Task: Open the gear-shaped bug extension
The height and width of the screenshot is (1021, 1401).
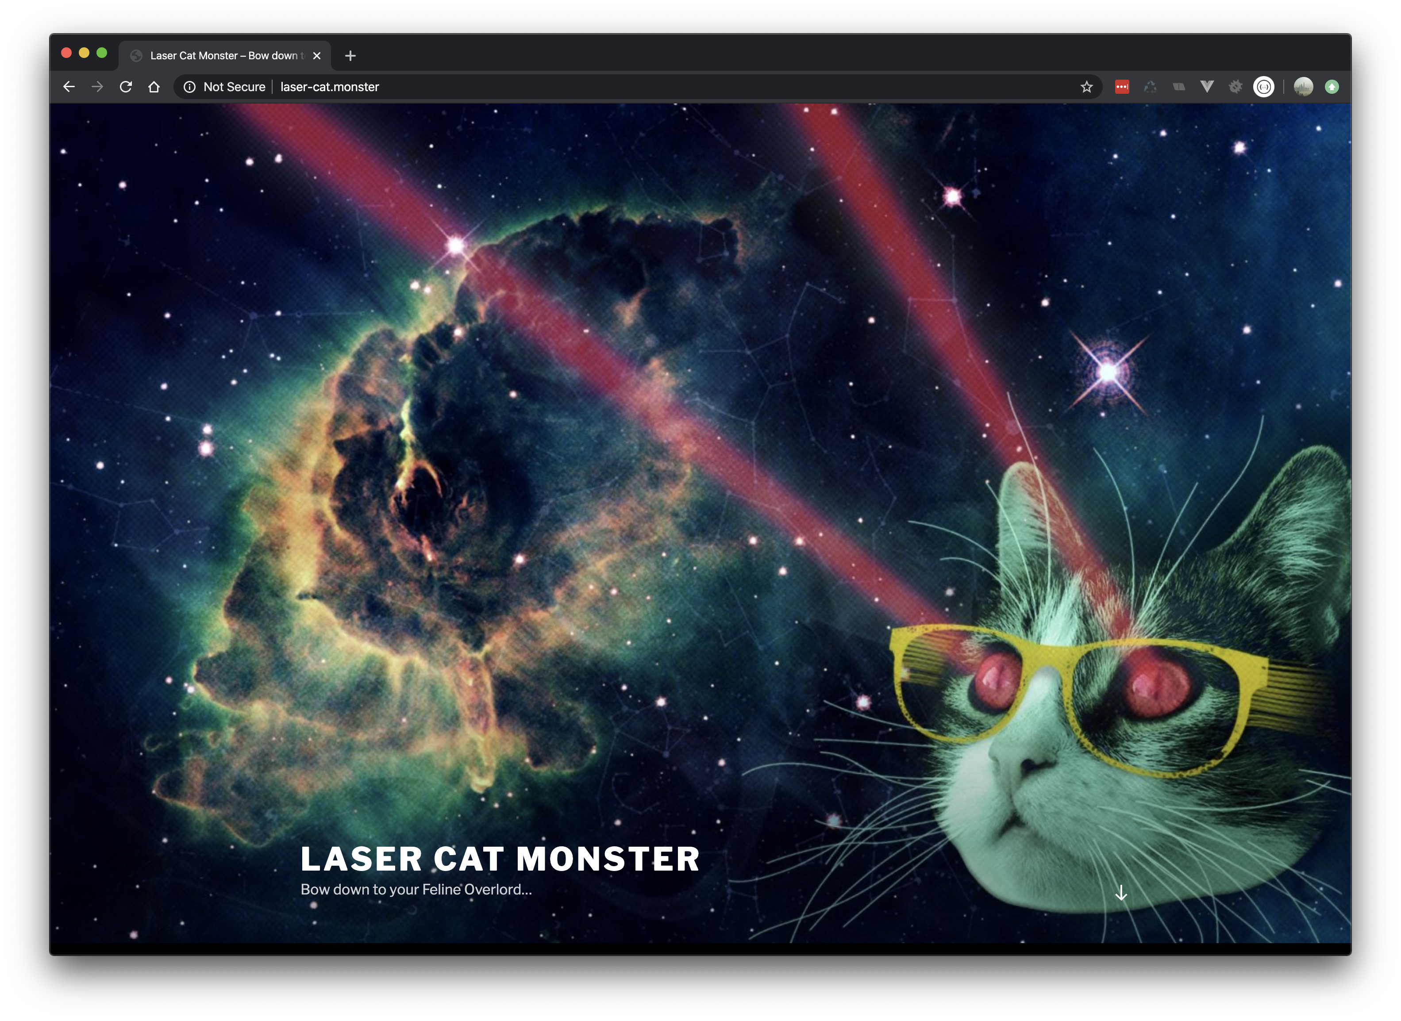Action: 1235,87
